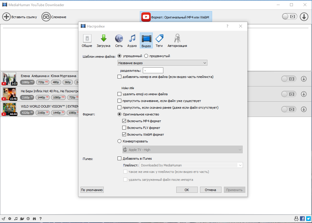Click the download all arrow icon in the toolbar
The height and width of the screenshot is (223, 312).
(304, 17)
